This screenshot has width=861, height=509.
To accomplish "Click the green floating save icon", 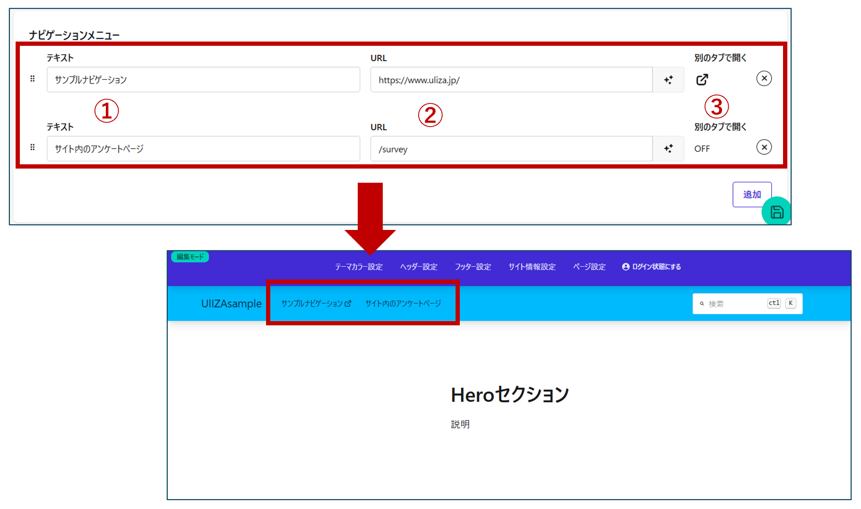I will pyautogui.click(x=776, y=212).
